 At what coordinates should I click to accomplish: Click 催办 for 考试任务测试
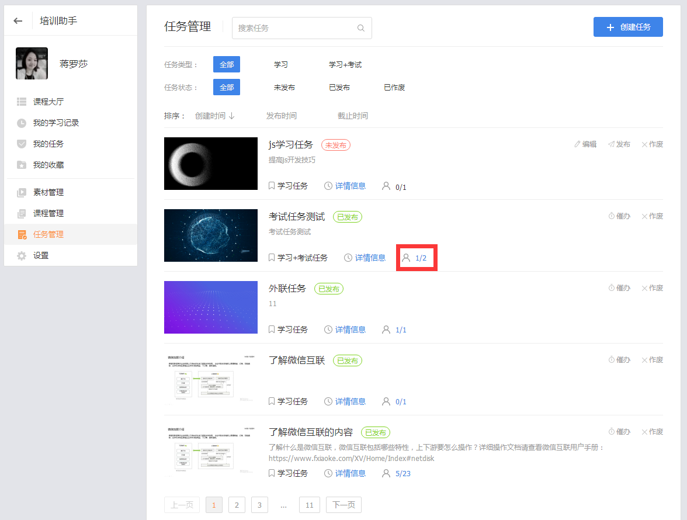coord(619,216)
